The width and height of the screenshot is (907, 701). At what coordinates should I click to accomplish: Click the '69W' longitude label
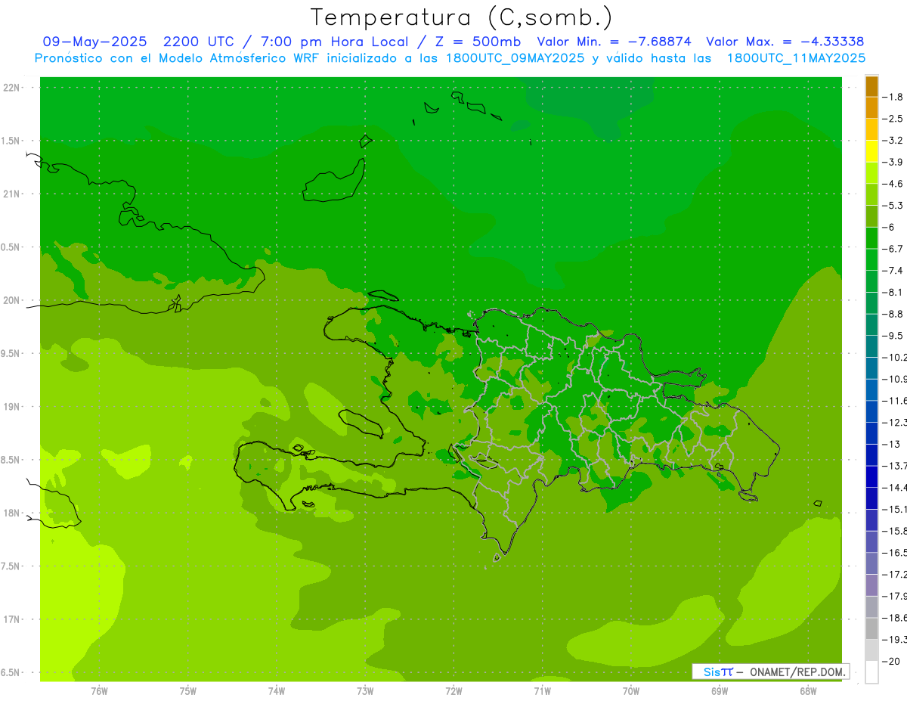[720, 690]
